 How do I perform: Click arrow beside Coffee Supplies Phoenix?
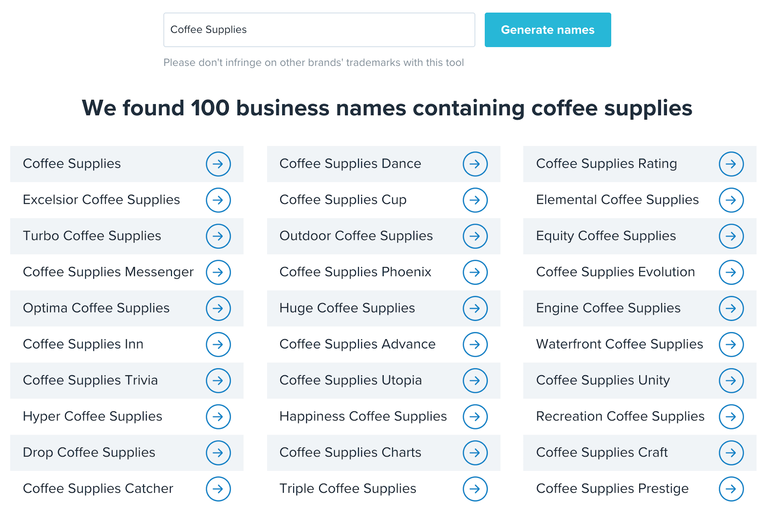475,272
